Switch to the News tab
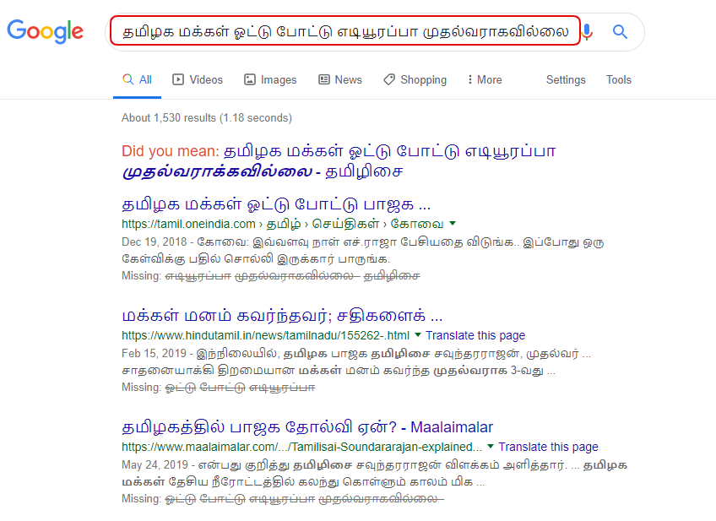716x521 pixels. click(340, 80)
